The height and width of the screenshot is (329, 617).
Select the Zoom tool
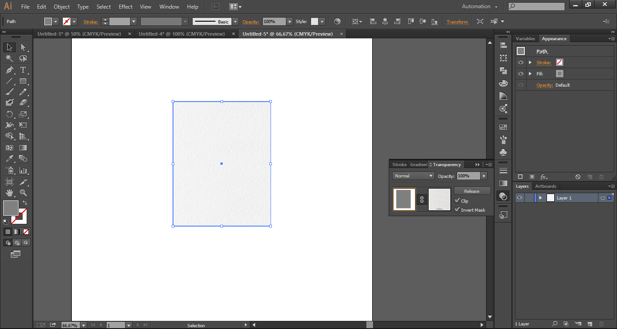[23, 193]
